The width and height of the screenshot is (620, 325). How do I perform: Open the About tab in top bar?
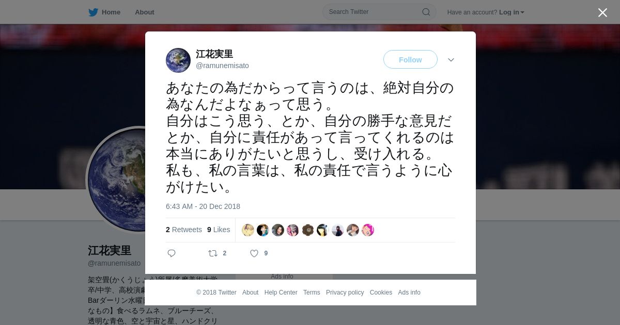(145, 12)
